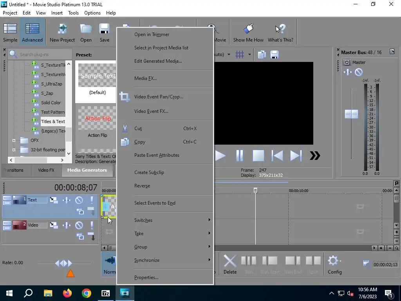The image size is (401, 301).
Task: Stop playback in the video preview
Action: click(258, 156)
